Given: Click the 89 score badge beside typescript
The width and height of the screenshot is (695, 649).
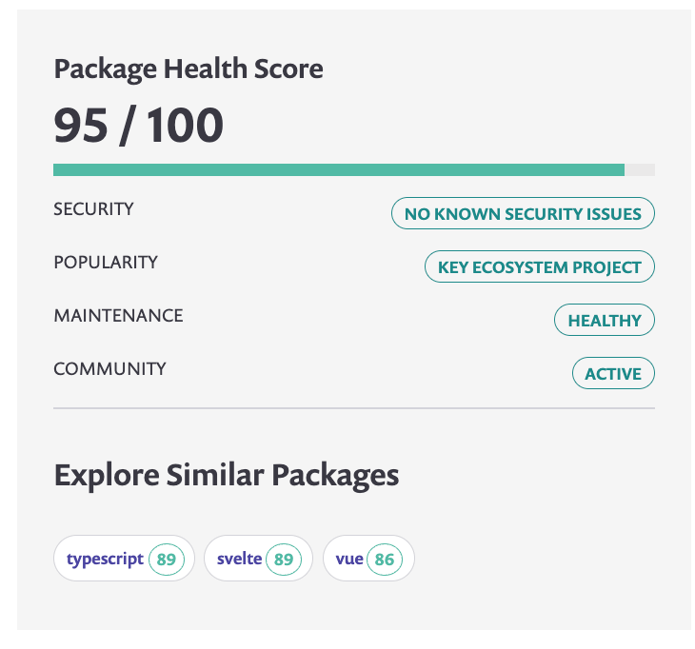Looking at the screenshot, I should pos(167,560).
